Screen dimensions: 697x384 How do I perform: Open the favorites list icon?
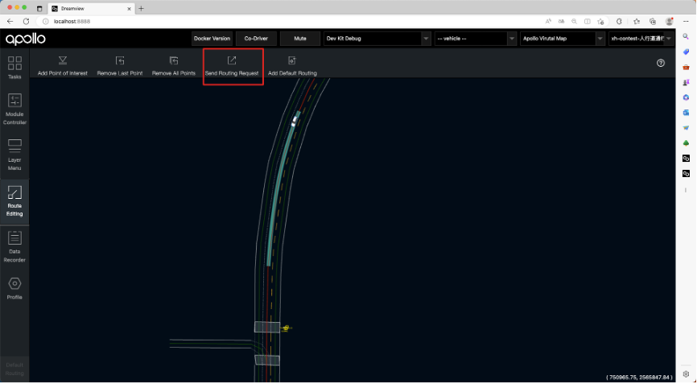pyautogui.click(x=637, y=21)
